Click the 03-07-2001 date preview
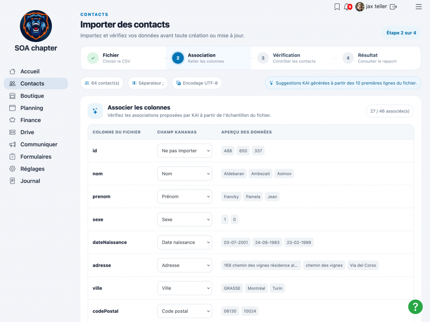This screenshot has height=322, width=430. point(236,242)
